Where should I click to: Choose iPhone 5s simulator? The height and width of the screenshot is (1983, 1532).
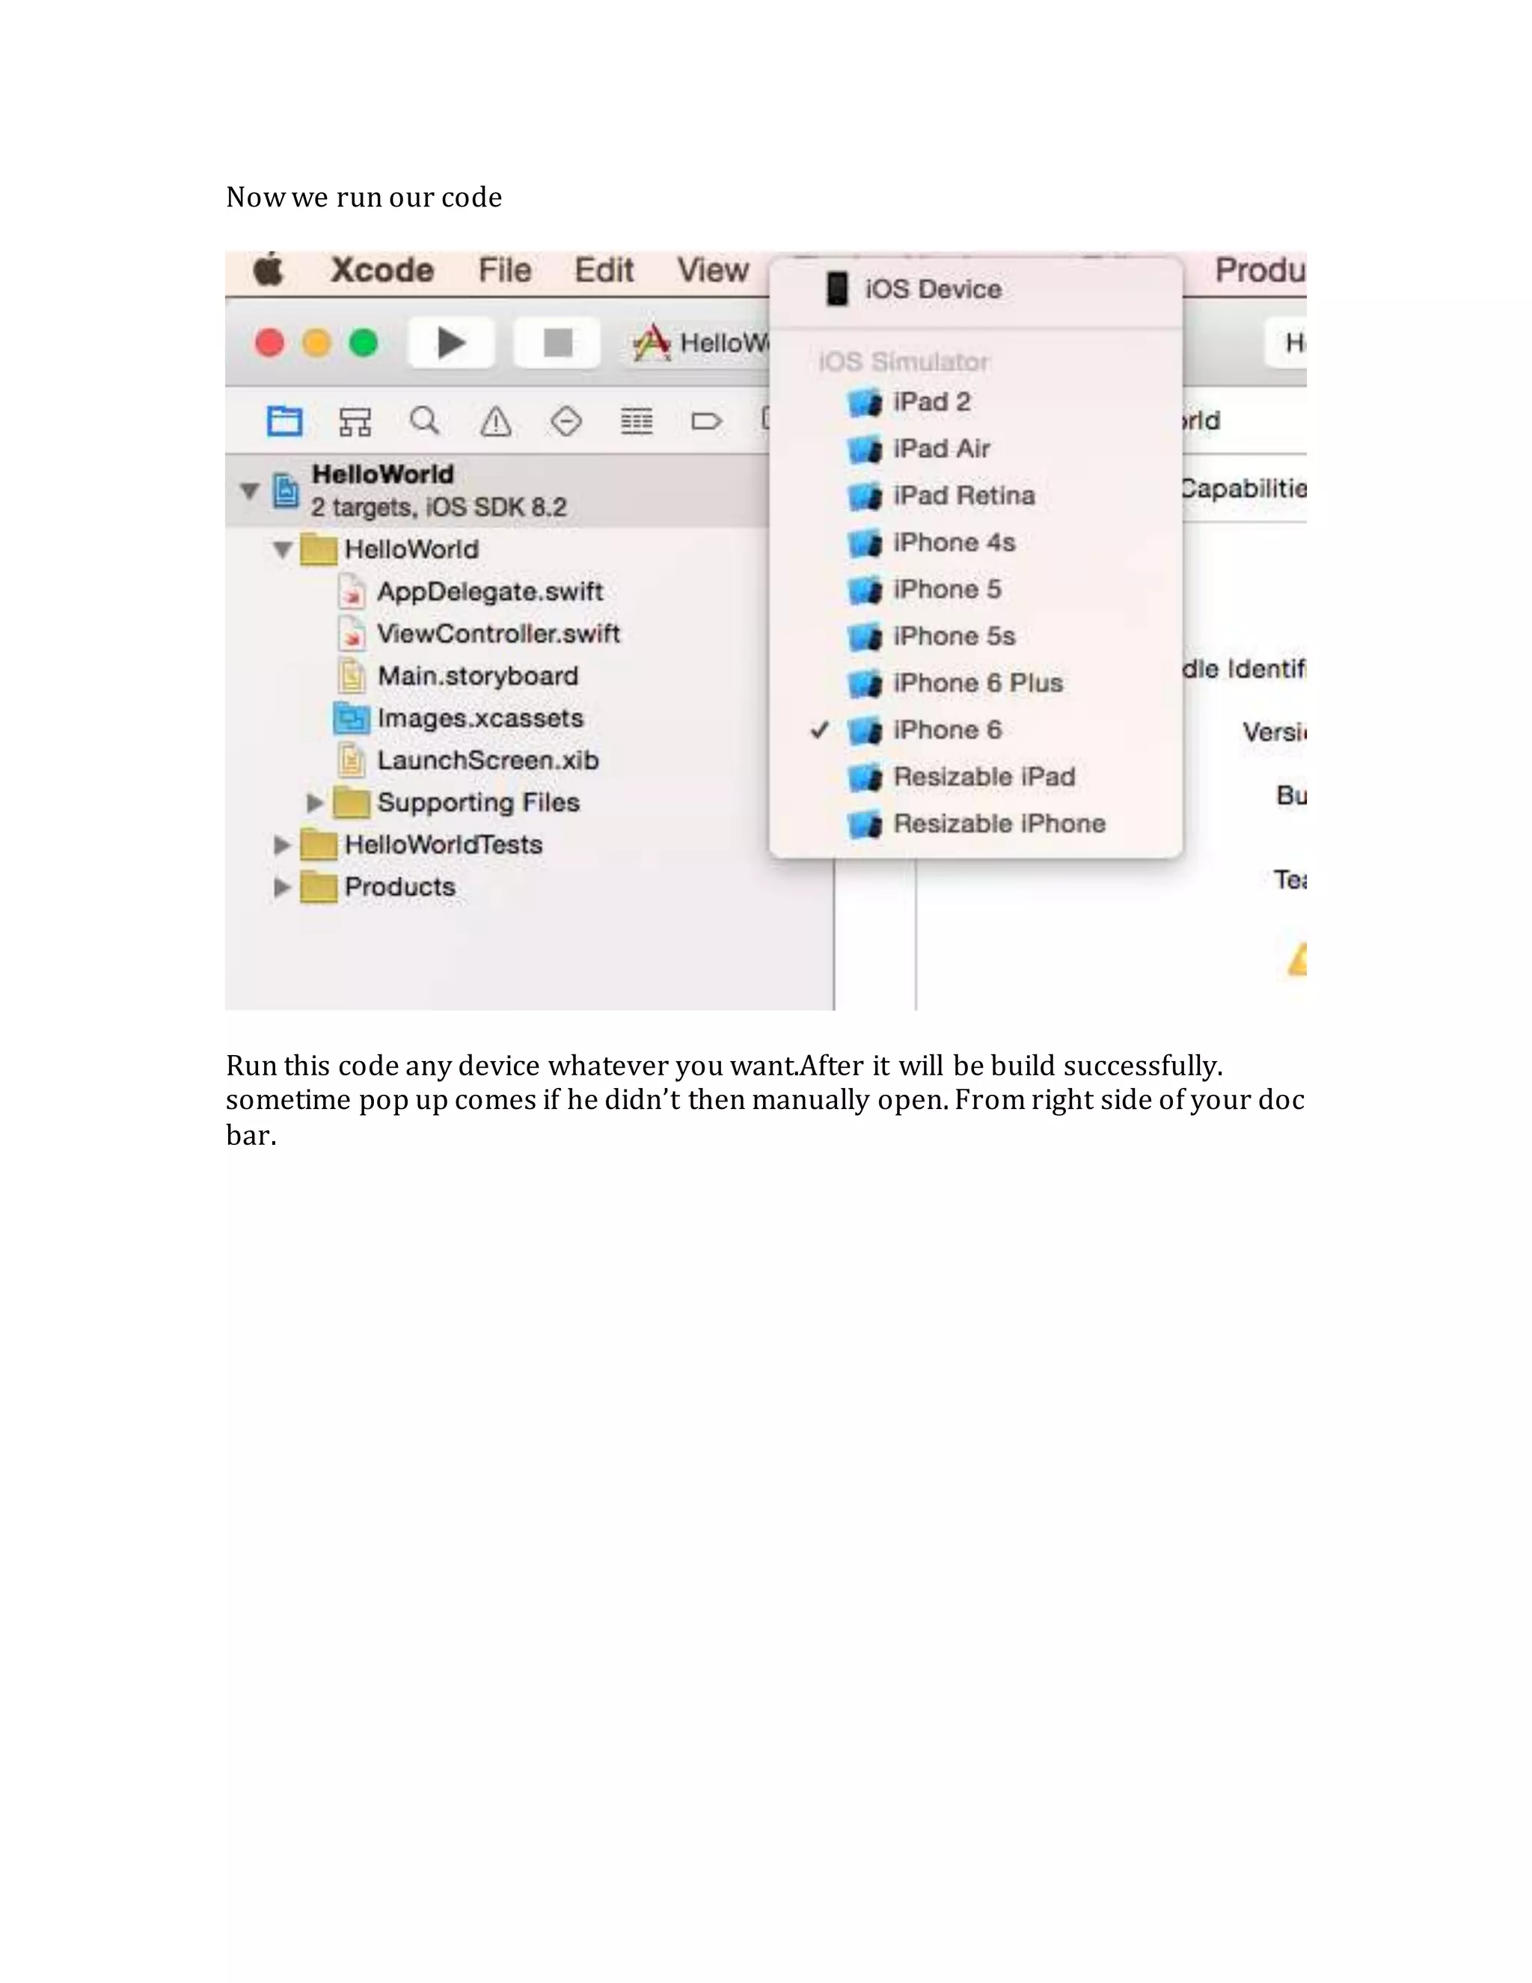pos(975,637)
